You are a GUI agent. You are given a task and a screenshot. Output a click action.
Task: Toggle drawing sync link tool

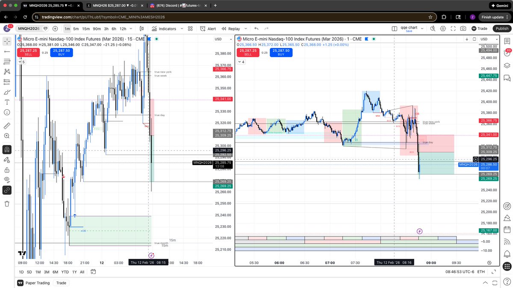[x=7, y=190]
